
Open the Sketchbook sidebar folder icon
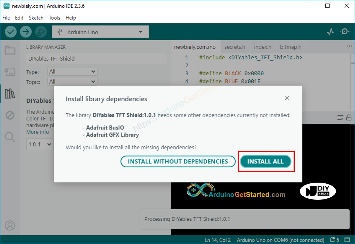[x=10, y=50]
